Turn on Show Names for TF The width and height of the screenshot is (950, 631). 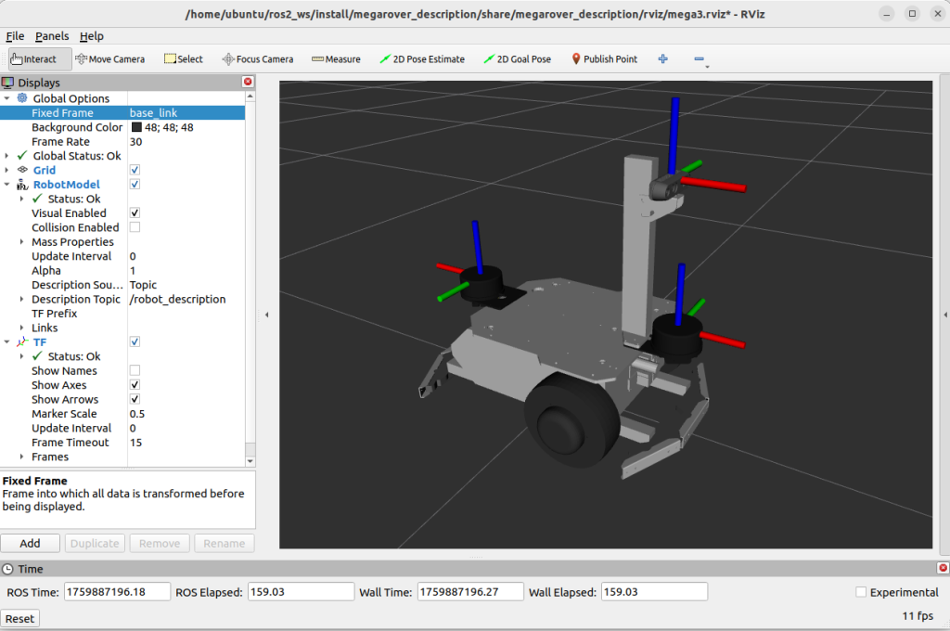pyautogui.click(x=135, y=371)
